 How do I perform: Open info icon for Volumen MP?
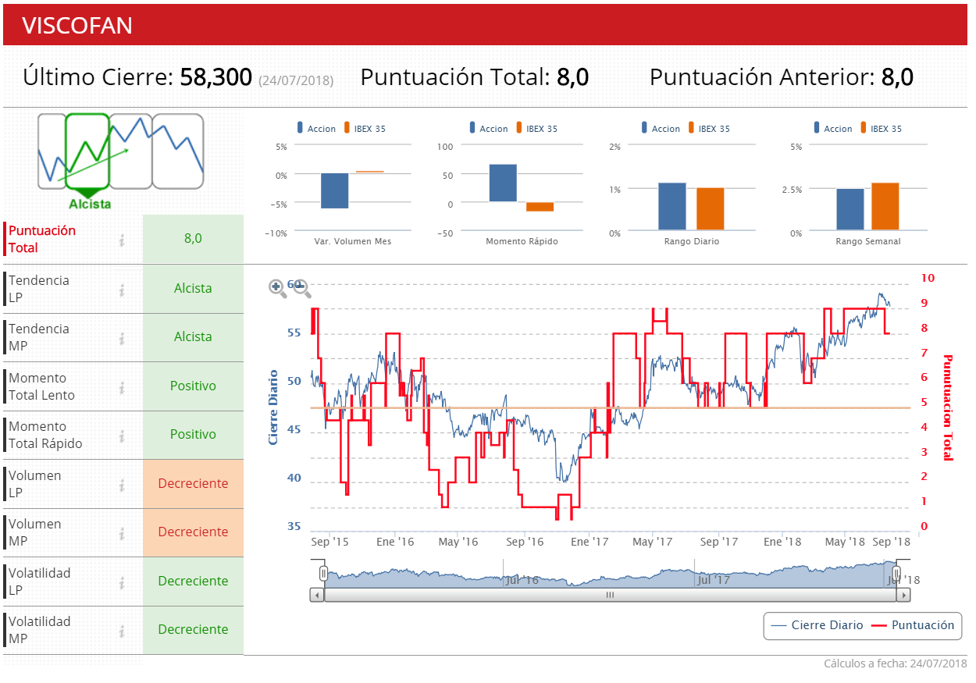(x=122, y=534)
